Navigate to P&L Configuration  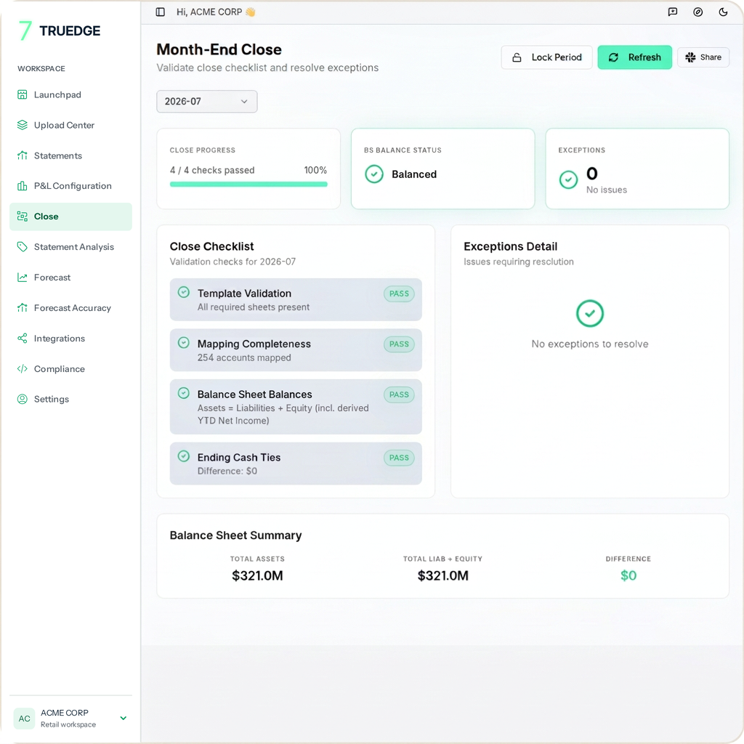pos(70,185)
